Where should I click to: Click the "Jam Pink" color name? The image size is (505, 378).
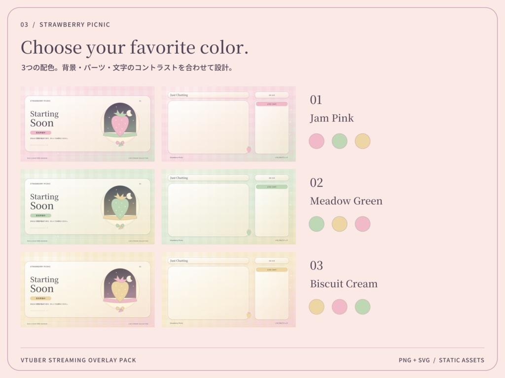[x=332, y=118]
